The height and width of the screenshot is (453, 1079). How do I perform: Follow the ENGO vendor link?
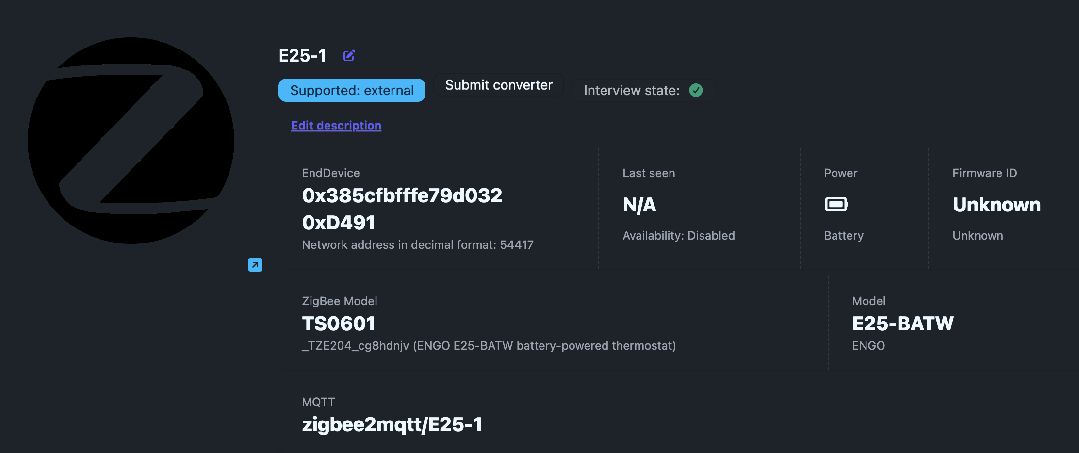point(868,346)
